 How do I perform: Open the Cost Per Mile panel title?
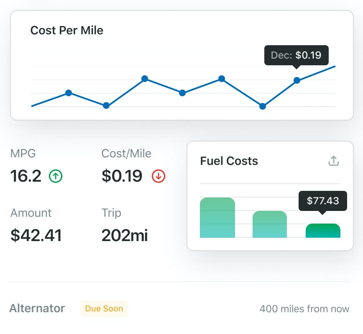click(x=66, y=30)
